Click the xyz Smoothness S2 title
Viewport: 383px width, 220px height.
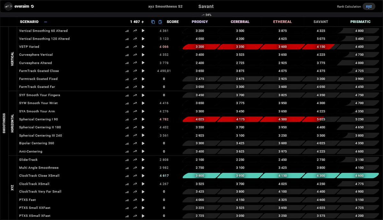[165, 6]
